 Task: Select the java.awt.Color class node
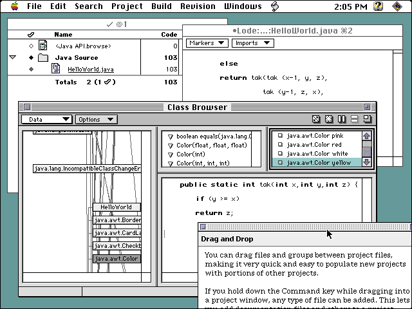coord(117,259)
